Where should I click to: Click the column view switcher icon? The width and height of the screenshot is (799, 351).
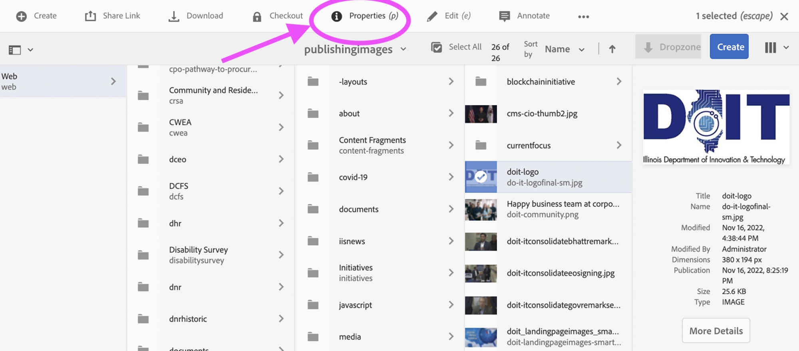771,47
